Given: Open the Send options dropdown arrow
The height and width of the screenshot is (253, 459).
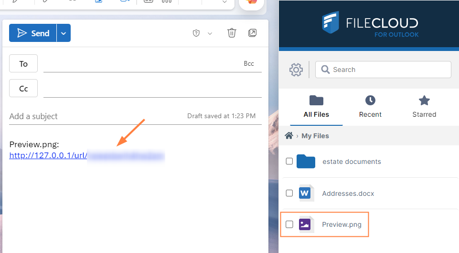Looking at the screenshot, I should coord(64,33).
